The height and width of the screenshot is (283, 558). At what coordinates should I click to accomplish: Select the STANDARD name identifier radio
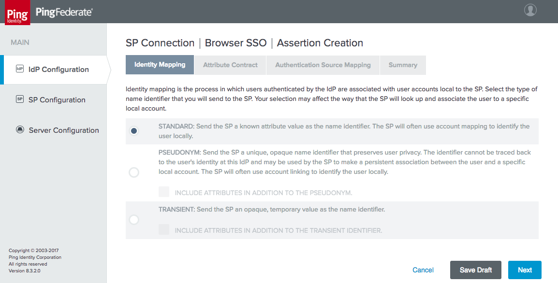[x=134, y=131]
